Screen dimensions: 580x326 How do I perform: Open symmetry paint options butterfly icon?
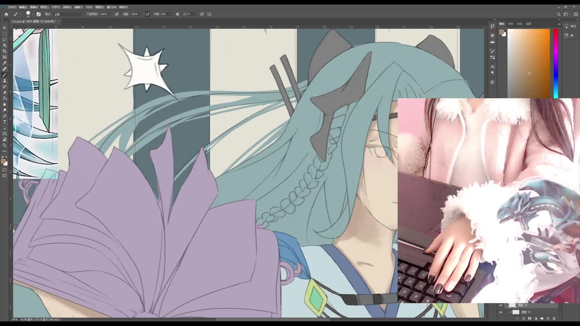click(209, 14)
